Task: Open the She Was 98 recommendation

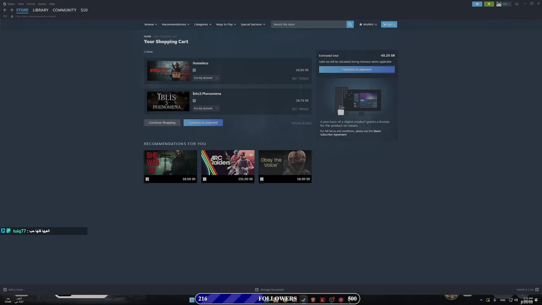Action: (x=170, y=166)
